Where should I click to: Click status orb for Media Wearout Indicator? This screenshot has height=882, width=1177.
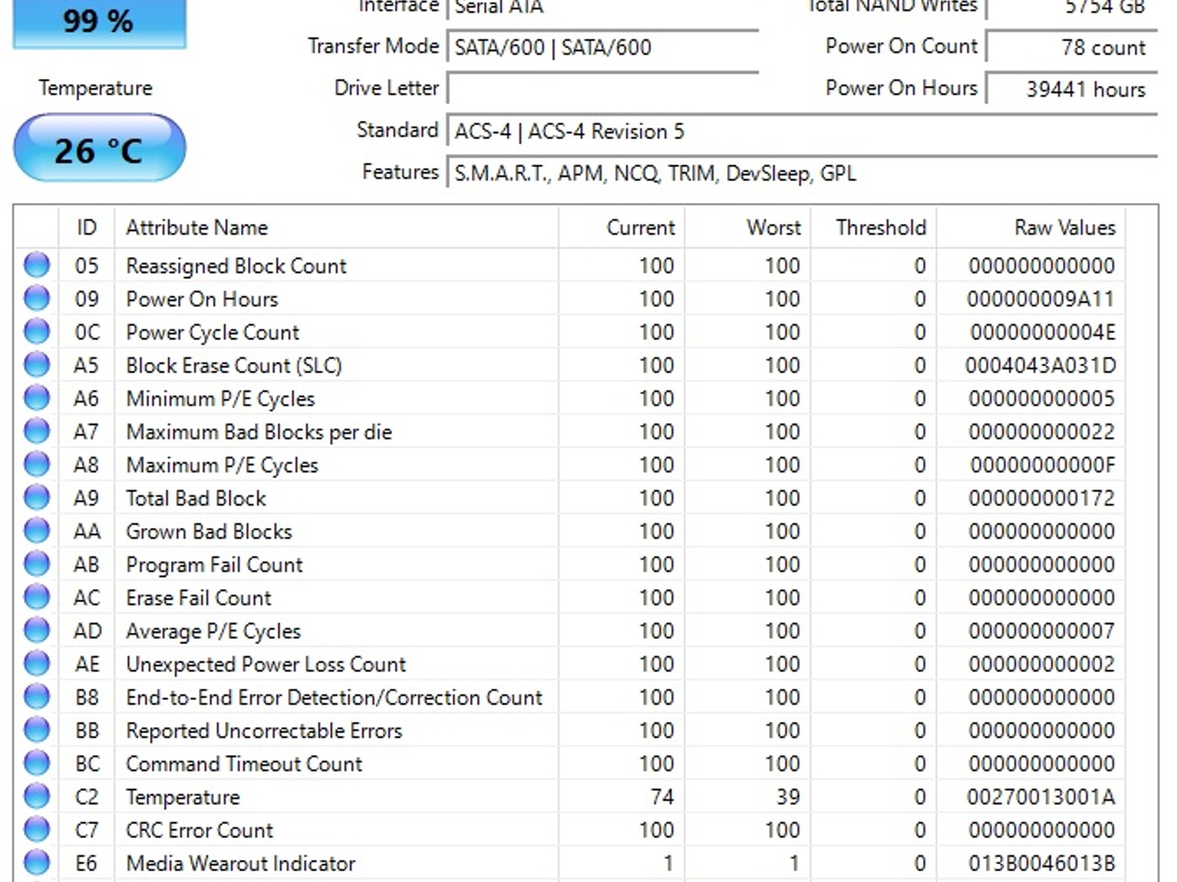tap(37, 863)
